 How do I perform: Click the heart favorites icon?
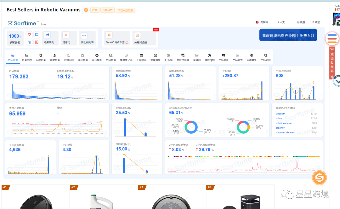point(29,35)
